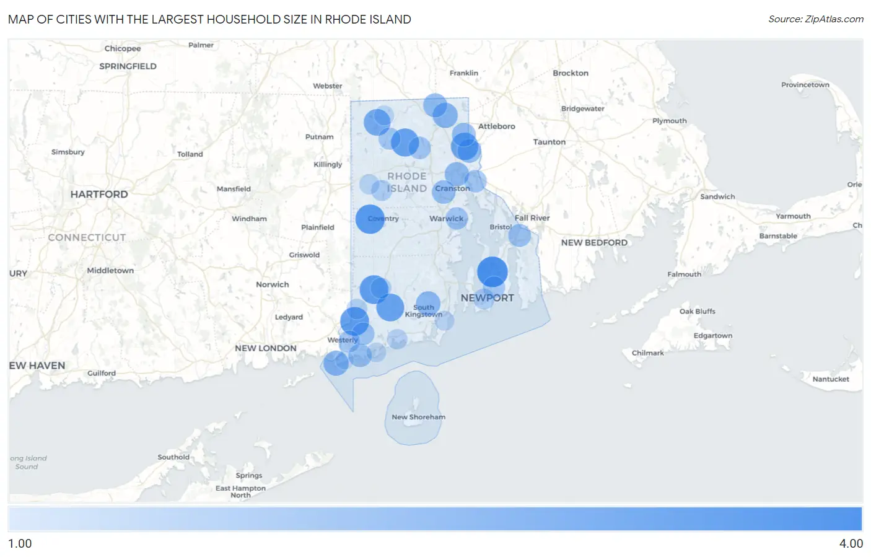Click the Middletown map label
This screenshot has height=557, width=871.
tap(110, 271)
